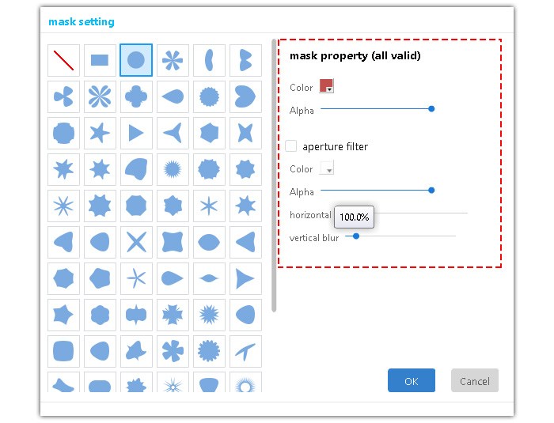Viewport: 554px width, 423px height.
Task: Choose the spiky sunburst mask shape in the fourth row
Action: click(173, 169)
